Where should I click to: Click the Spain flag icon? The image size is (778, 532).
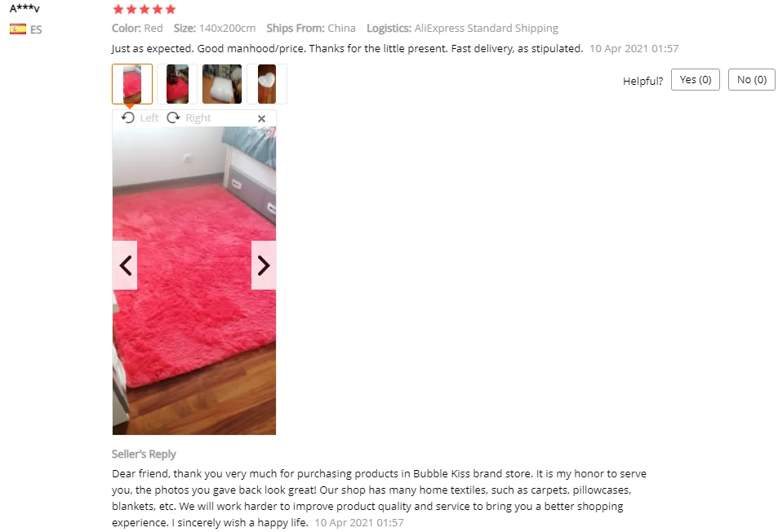pos(18,29)
